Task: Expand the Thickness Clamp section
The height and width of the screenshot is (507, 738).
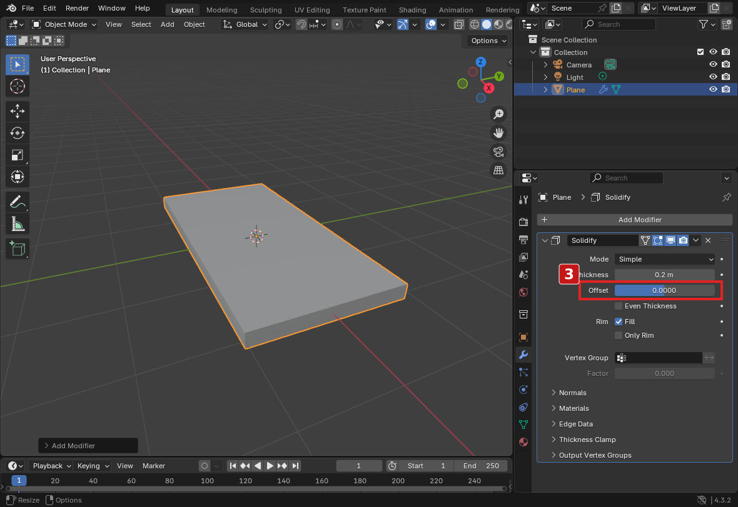Action: [x=583, y=440]
